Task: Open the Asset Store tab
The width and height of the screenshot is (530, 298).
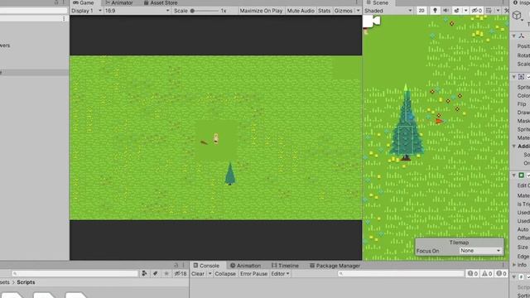Action: pos(161,2)
